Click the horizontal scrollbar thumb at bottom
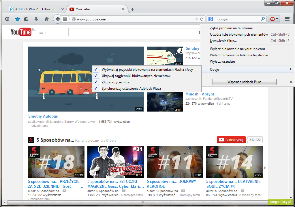The height and width of the screenshot is (207, 295). click(143, 202)
